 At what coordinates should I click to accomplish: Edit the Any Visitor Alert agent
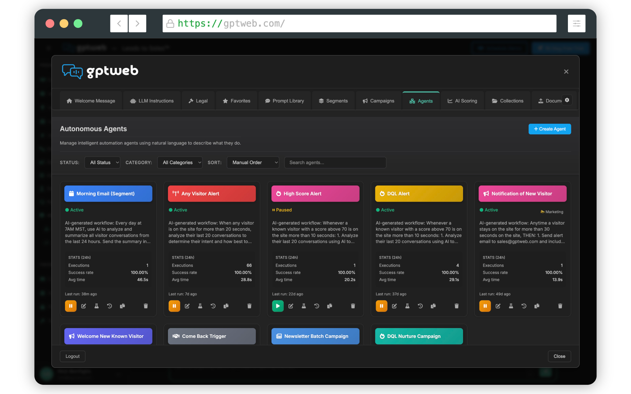pyautogui.click(x=187, y=306)
